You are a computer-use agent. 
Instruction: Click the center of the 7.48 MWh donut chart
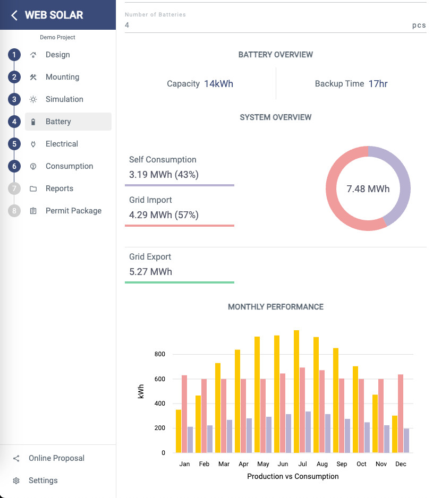368,188
